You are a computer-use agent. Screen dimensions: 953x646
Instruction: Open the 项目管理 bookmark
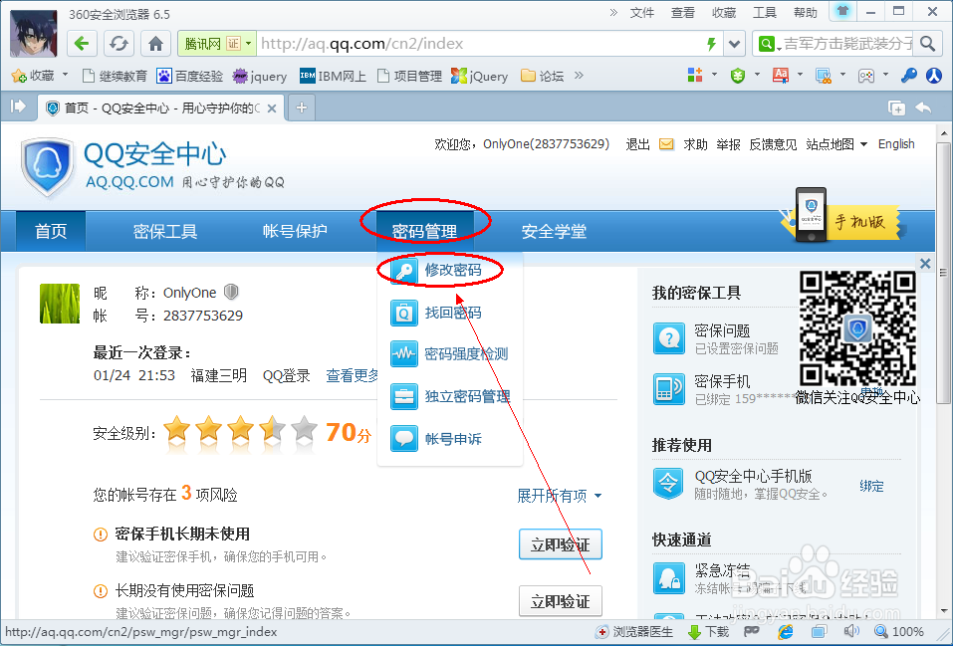pos(409,76)
